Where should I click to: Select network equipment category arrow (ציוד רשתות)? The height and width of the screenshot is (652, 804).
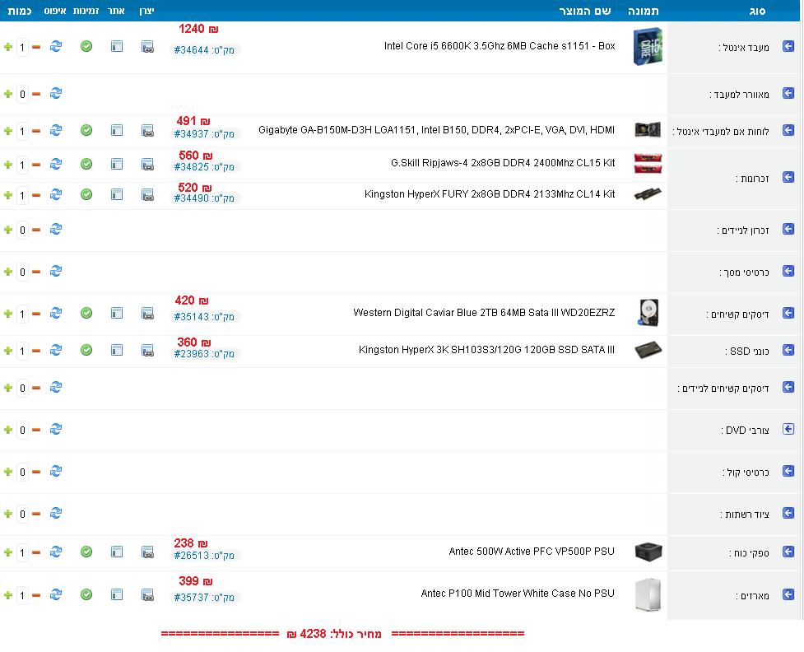788,513
